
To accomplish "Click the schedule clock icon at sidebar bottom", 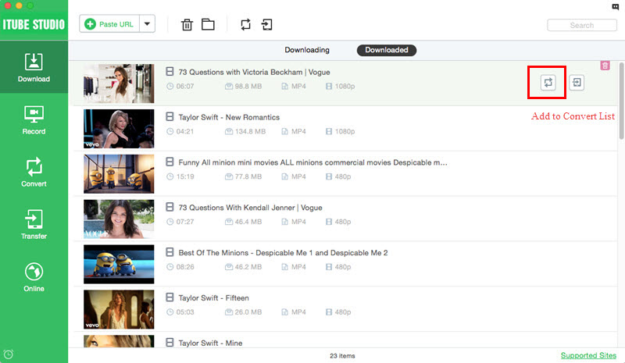I will pos(9,354).
